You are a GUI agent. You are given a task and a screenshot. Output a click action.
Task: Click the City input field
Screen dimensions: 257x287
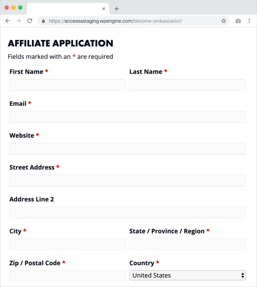[x=68, y=244]
